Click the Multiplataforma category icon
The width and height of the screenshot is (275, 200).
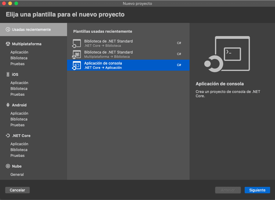(8, 44)
